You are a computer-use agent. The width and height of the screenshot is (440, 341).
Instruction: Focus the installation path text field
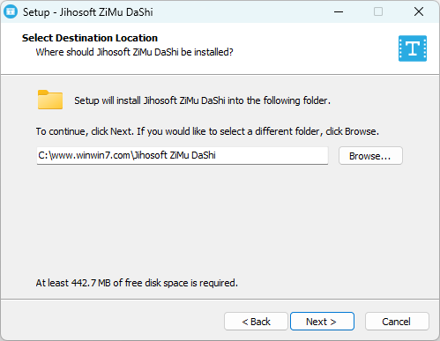pos(183,156)
